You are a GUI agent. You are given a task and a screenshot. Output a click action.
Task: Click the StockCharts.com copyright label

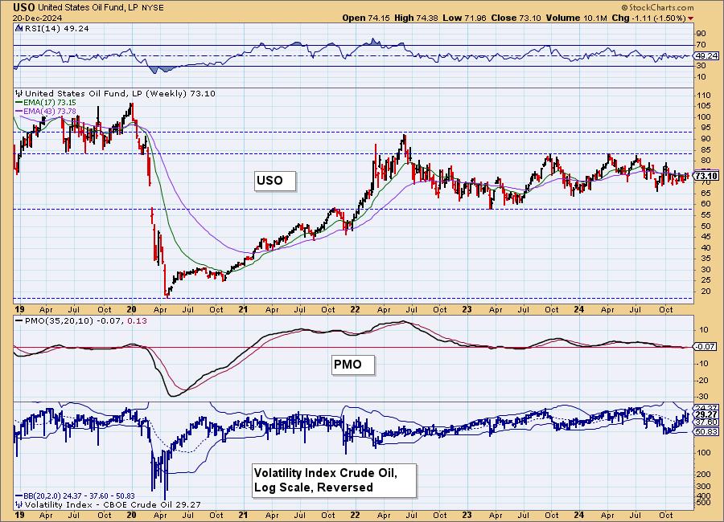(657, 7)
